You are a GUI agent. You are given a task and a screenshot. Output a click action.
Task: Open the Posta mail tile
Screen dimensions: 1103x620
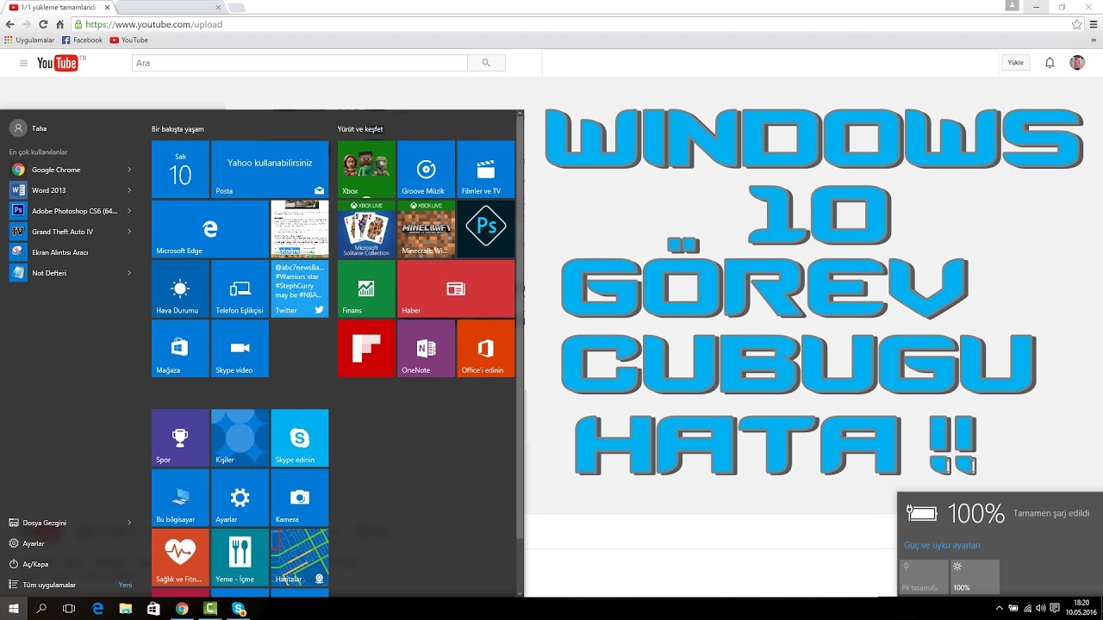(270, 170)
